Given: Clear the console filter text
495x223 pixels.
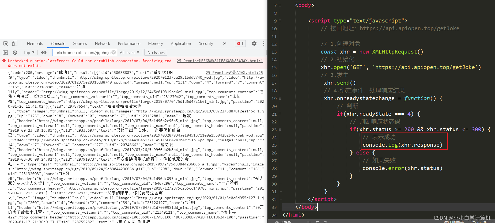Looking at the screenshot, I should coord(114,52).
